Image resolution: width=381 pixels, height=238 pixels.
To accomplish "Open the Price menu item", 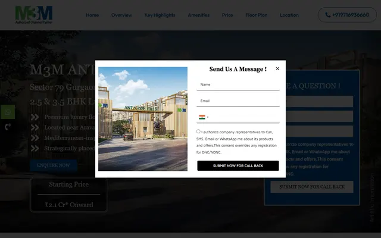I will tap(227, 15).
